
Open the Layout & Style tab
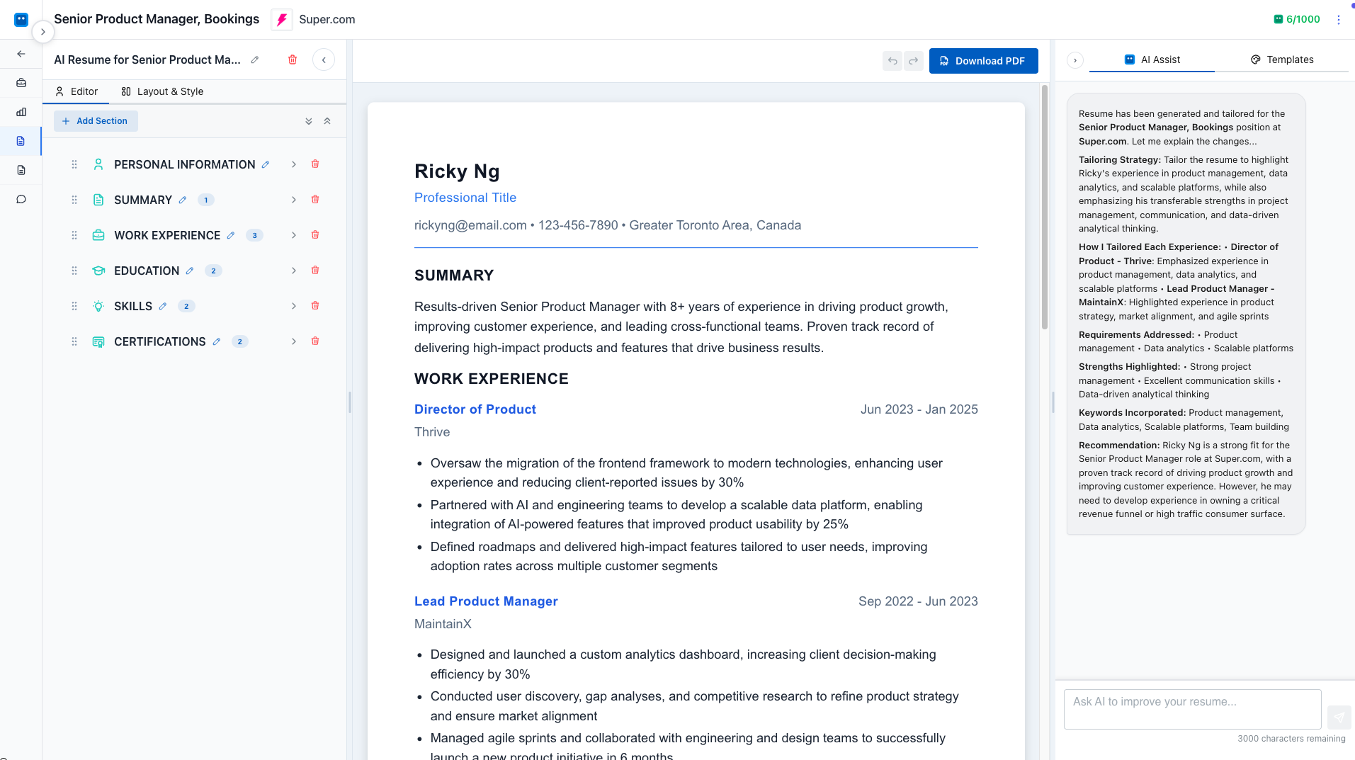tap(161, 91)
